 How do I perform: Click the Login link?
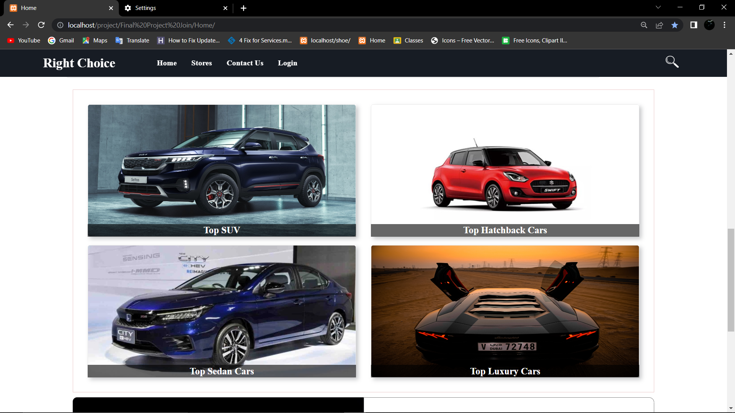[287, 63]
